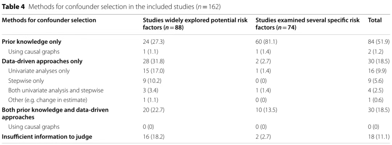Screen dimensions: 392x145
Task: Click the value 10 (13.5) cell
Action: pos(266,110)
